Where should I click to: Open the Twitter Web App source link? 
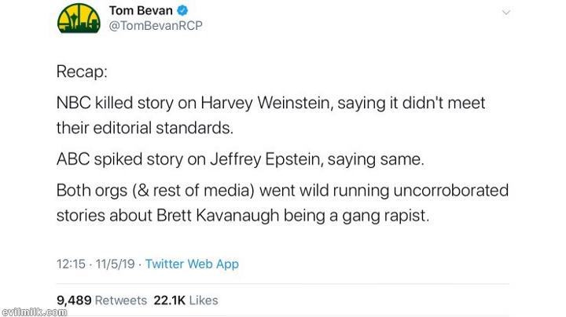click(192, 264)
